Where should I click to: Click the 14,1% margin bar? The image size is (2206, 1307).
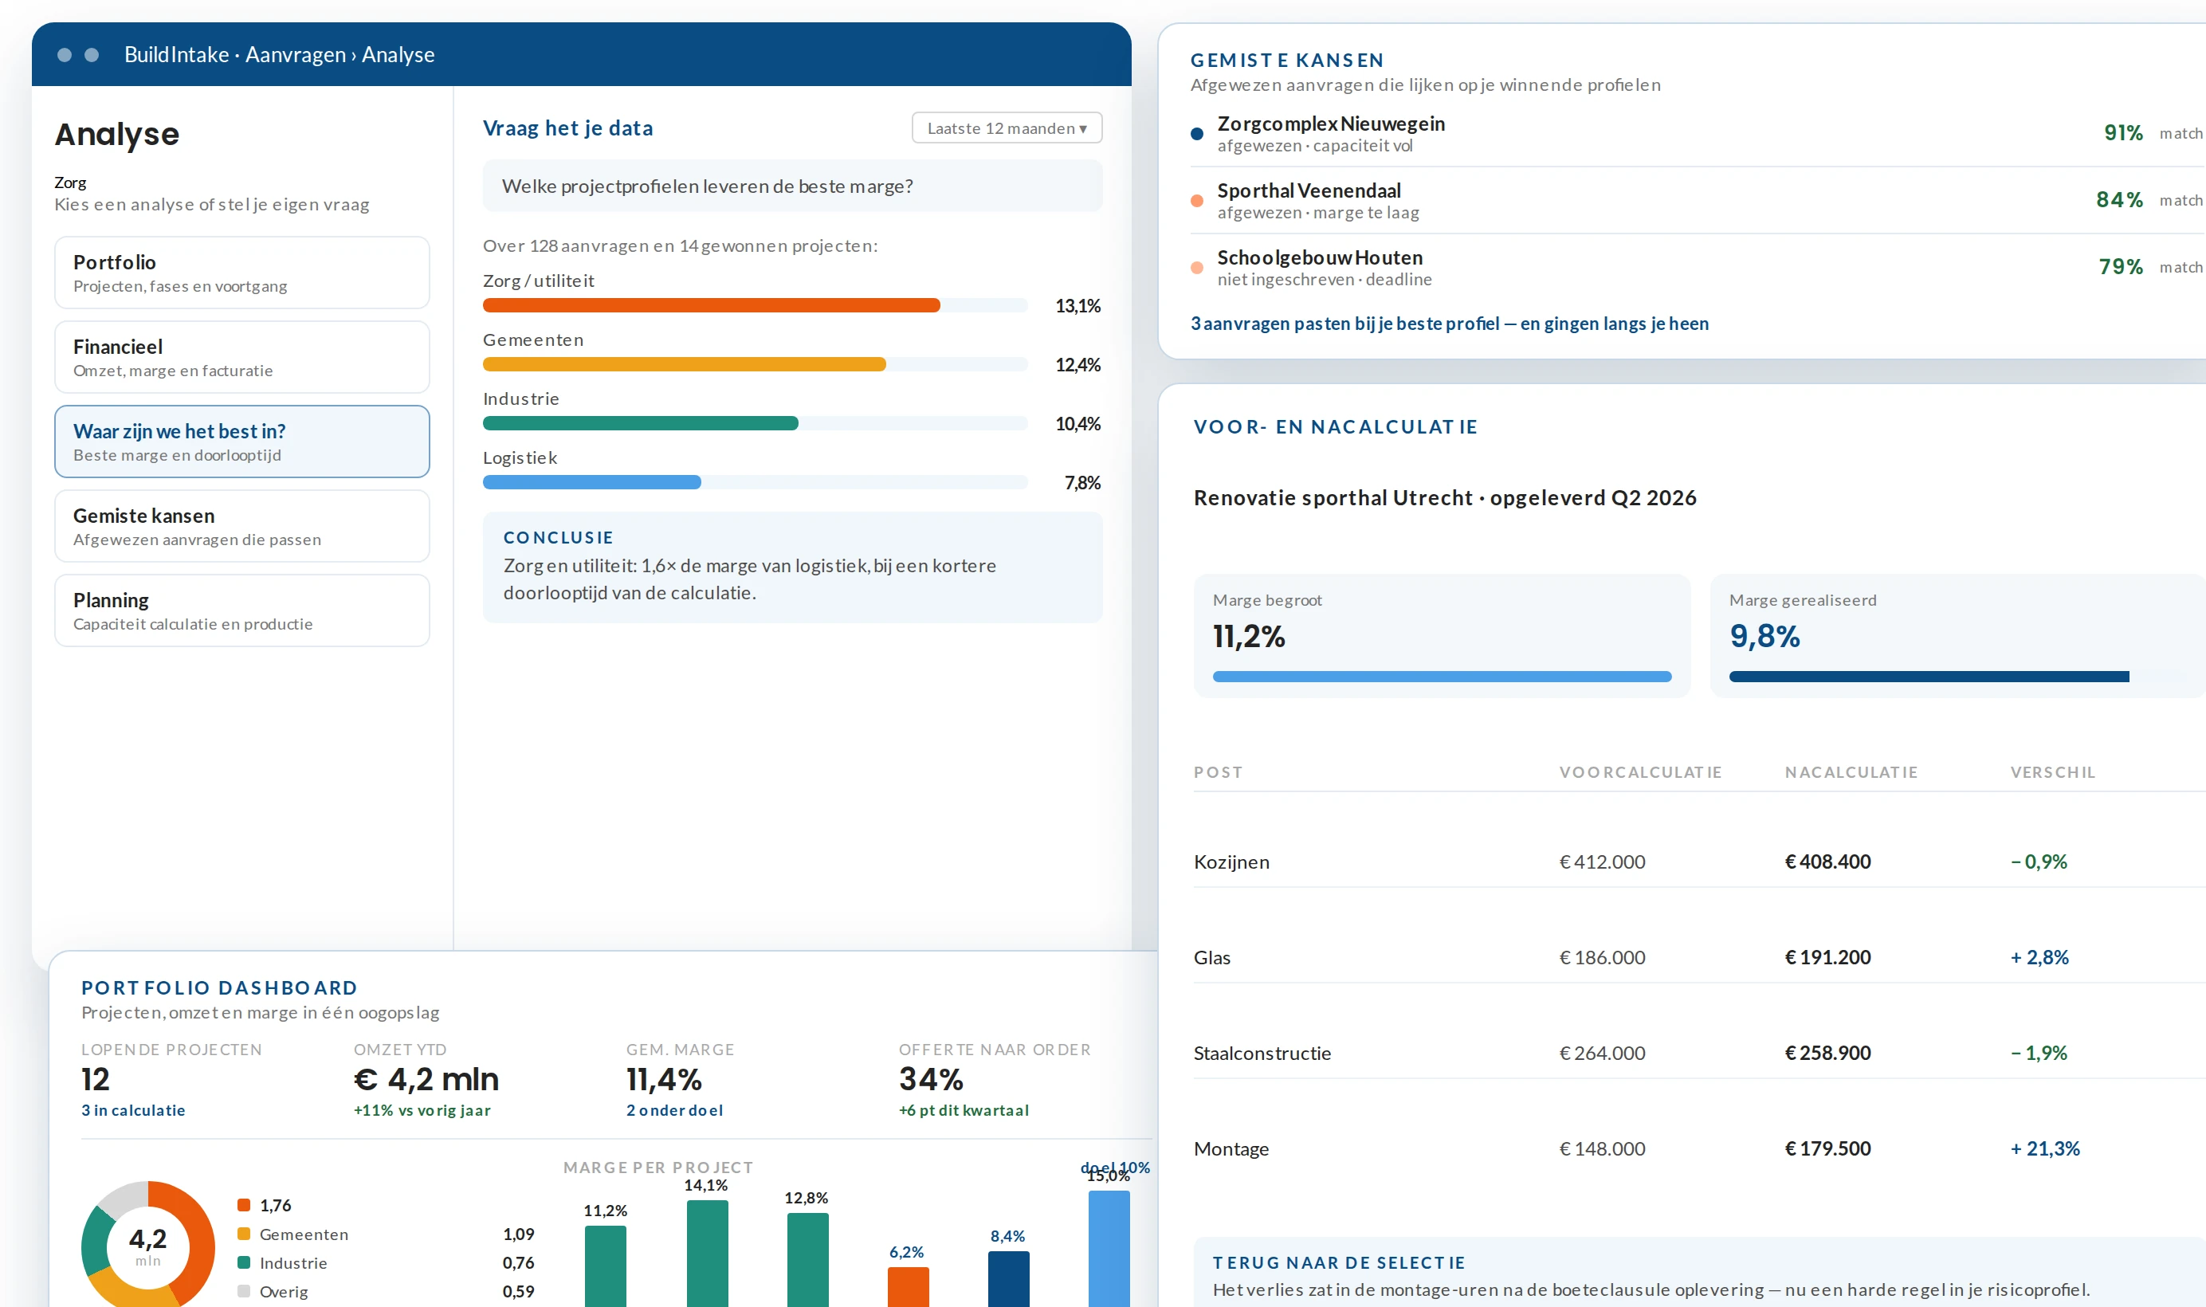(x=707, y=1254)
